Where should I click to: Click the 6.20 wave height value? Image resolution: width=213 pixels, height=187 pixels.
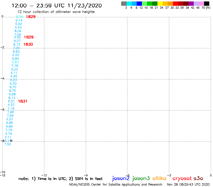(14, 69)
